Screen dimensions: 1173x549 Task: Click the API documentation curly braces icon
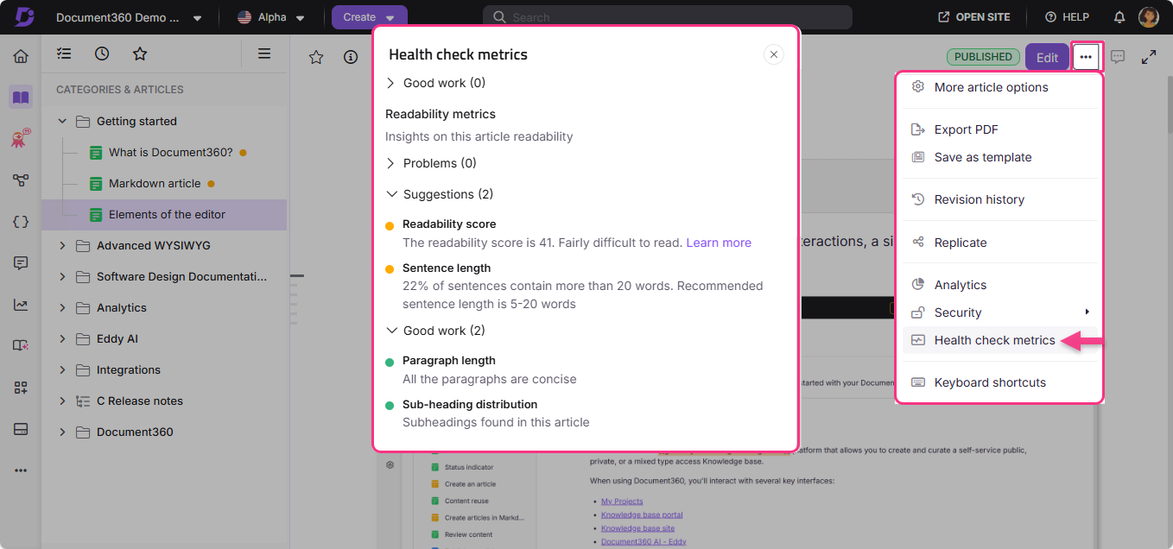(x=20, y=222)
